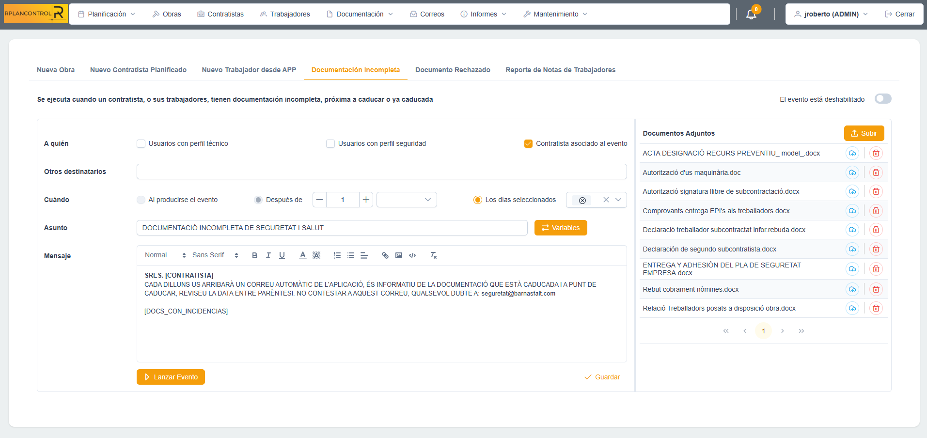Apply italic formatting in message toolbar
Image resolution: width=927 pixels, height=438 pixels.
pyautogui.click(x=268, y=255)
